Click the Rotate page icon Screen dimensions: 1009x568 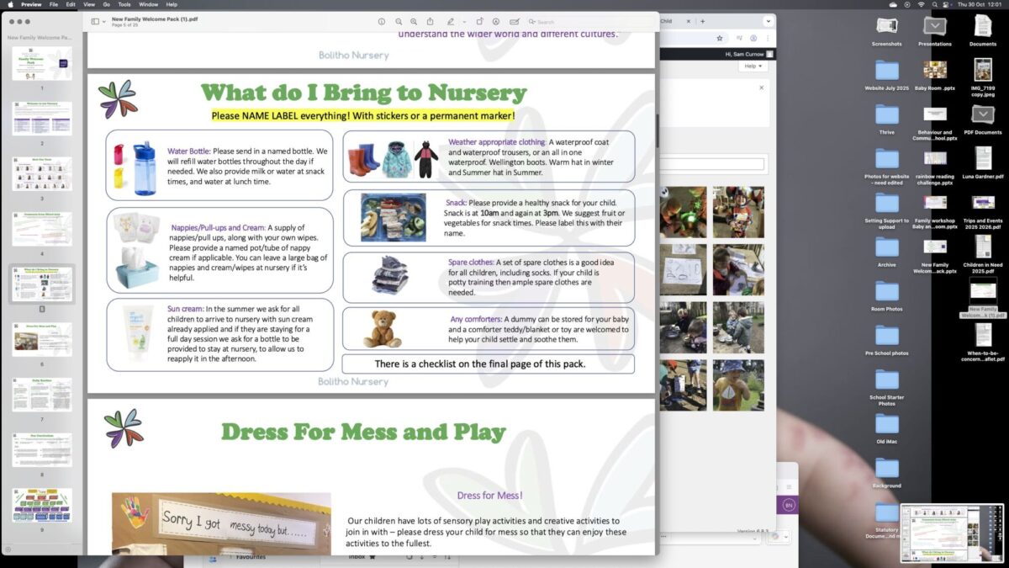click(479, 21)
